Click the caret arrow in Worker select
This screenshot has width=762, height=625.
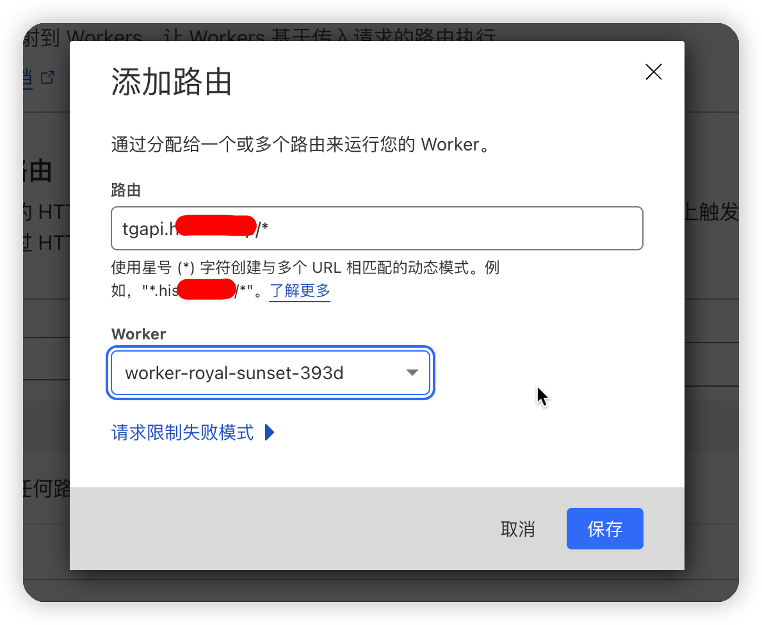[412, 373]
